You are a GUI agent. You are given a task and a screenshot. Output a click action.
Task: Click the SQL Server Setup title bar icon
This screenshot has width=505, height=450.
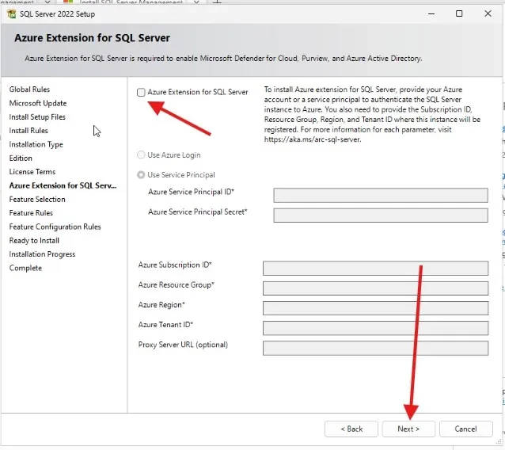tap(12, 13)
